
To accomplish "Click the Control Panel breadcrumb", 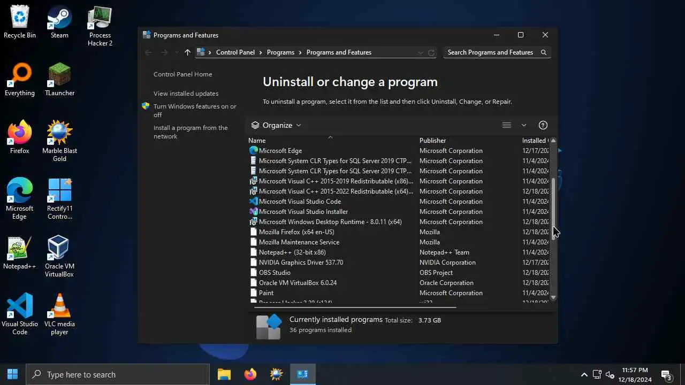I will [235, 52].
